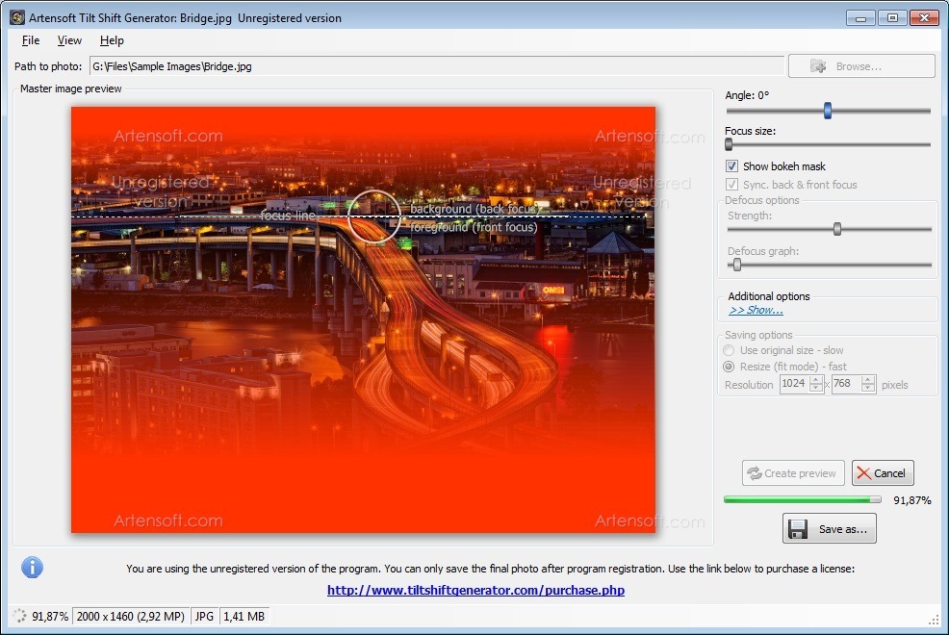Open the File menu
The image size is (949, 635).
30,40
